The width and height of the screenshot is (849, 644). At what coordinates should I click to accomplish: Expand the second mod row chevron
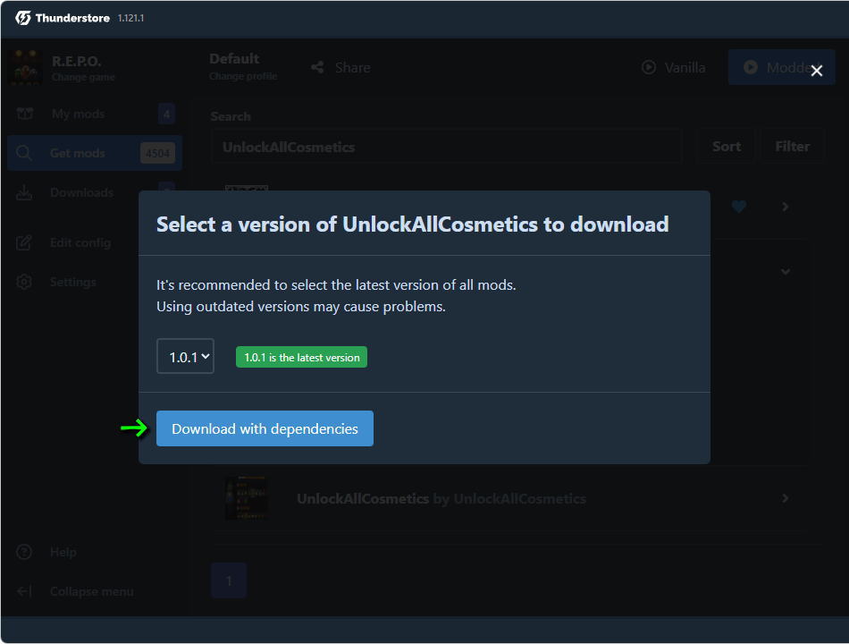[x=786, y=271]
